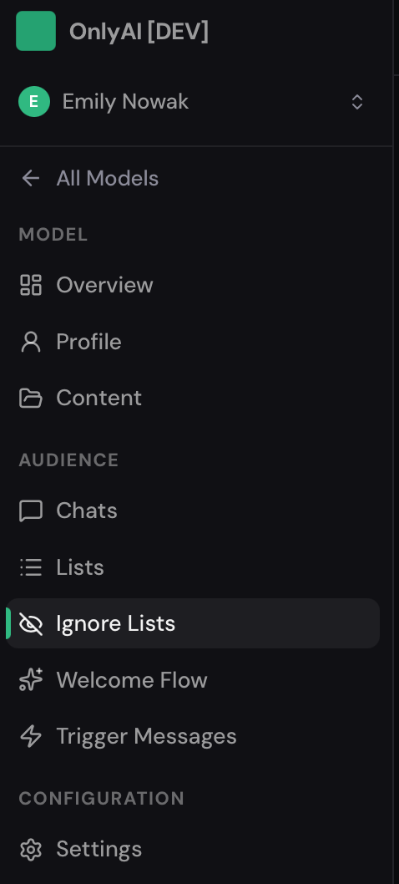Go back using the All Models arrow
This screenshot has height=884, width=399.
pyautogui.click(x=30, y=178)
